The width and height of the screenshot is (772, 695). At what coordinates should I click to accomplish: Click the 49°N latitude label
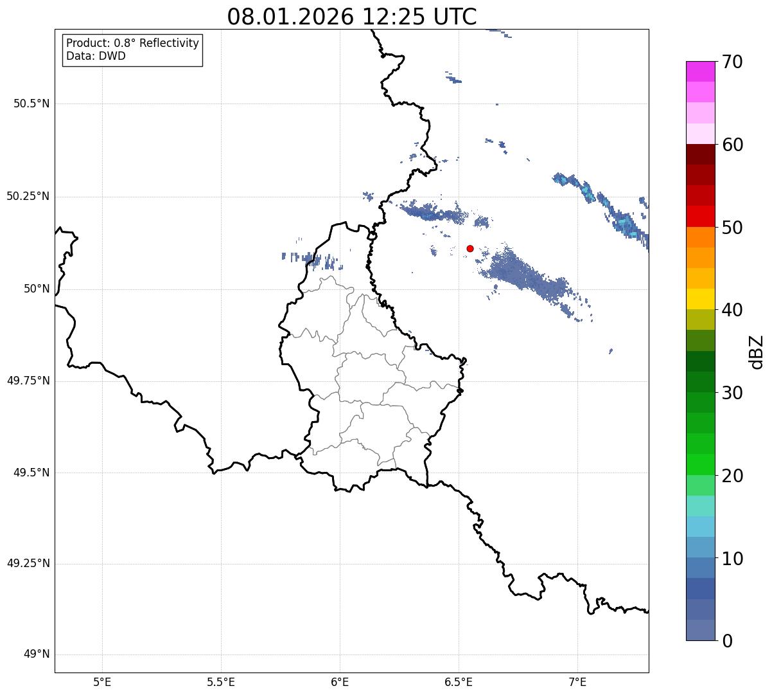(37, 654)
